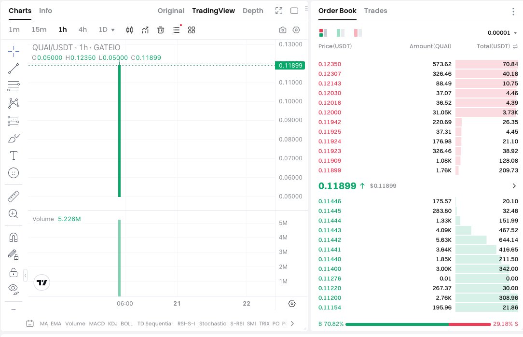
Task: Select the Original chart view
Action: (171, 11)
